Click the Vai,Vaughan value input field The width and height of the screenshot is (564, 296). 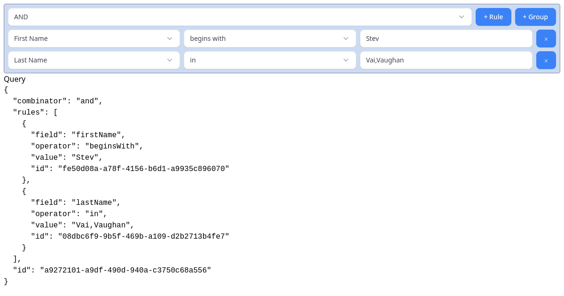click(x=446, y=60)
